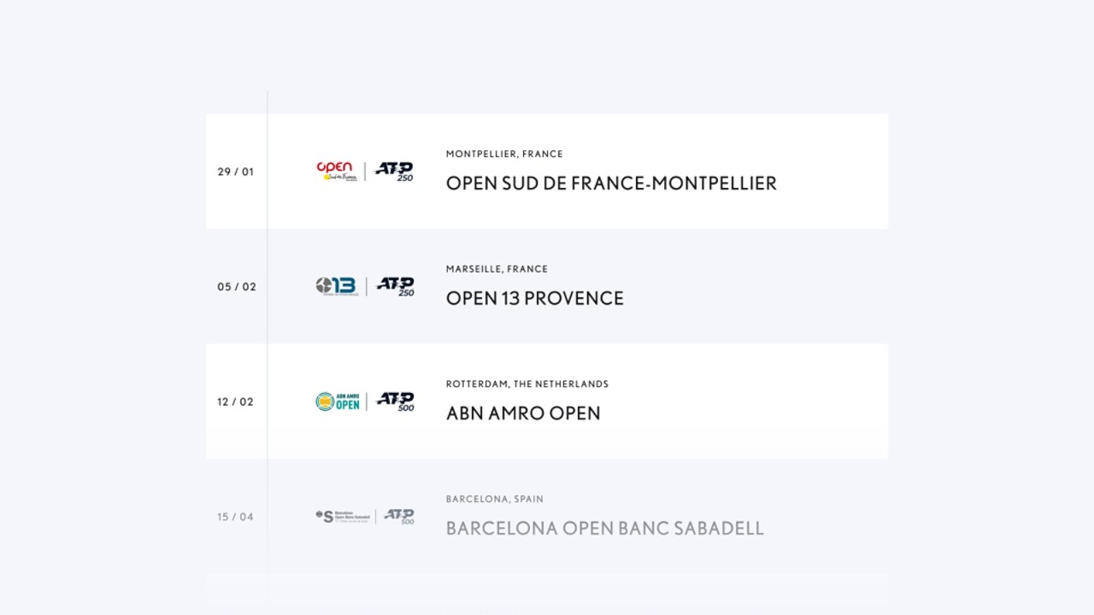The image size is (1094, 615).
Task: Select the 05 / 02 date entry
Action: click(237, 287)
